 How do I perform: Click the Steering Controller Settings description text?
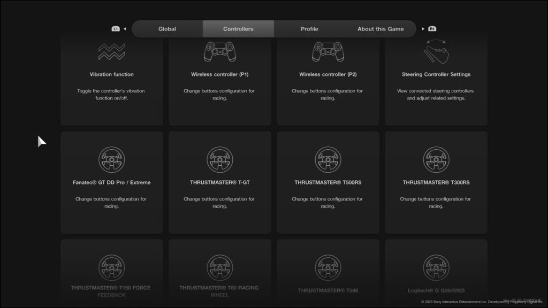[x=436, y=95]
